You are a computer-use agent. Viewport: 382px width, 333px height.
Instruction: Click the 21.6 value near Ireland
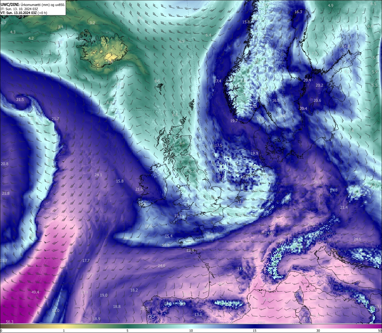(x=139, y=189)
